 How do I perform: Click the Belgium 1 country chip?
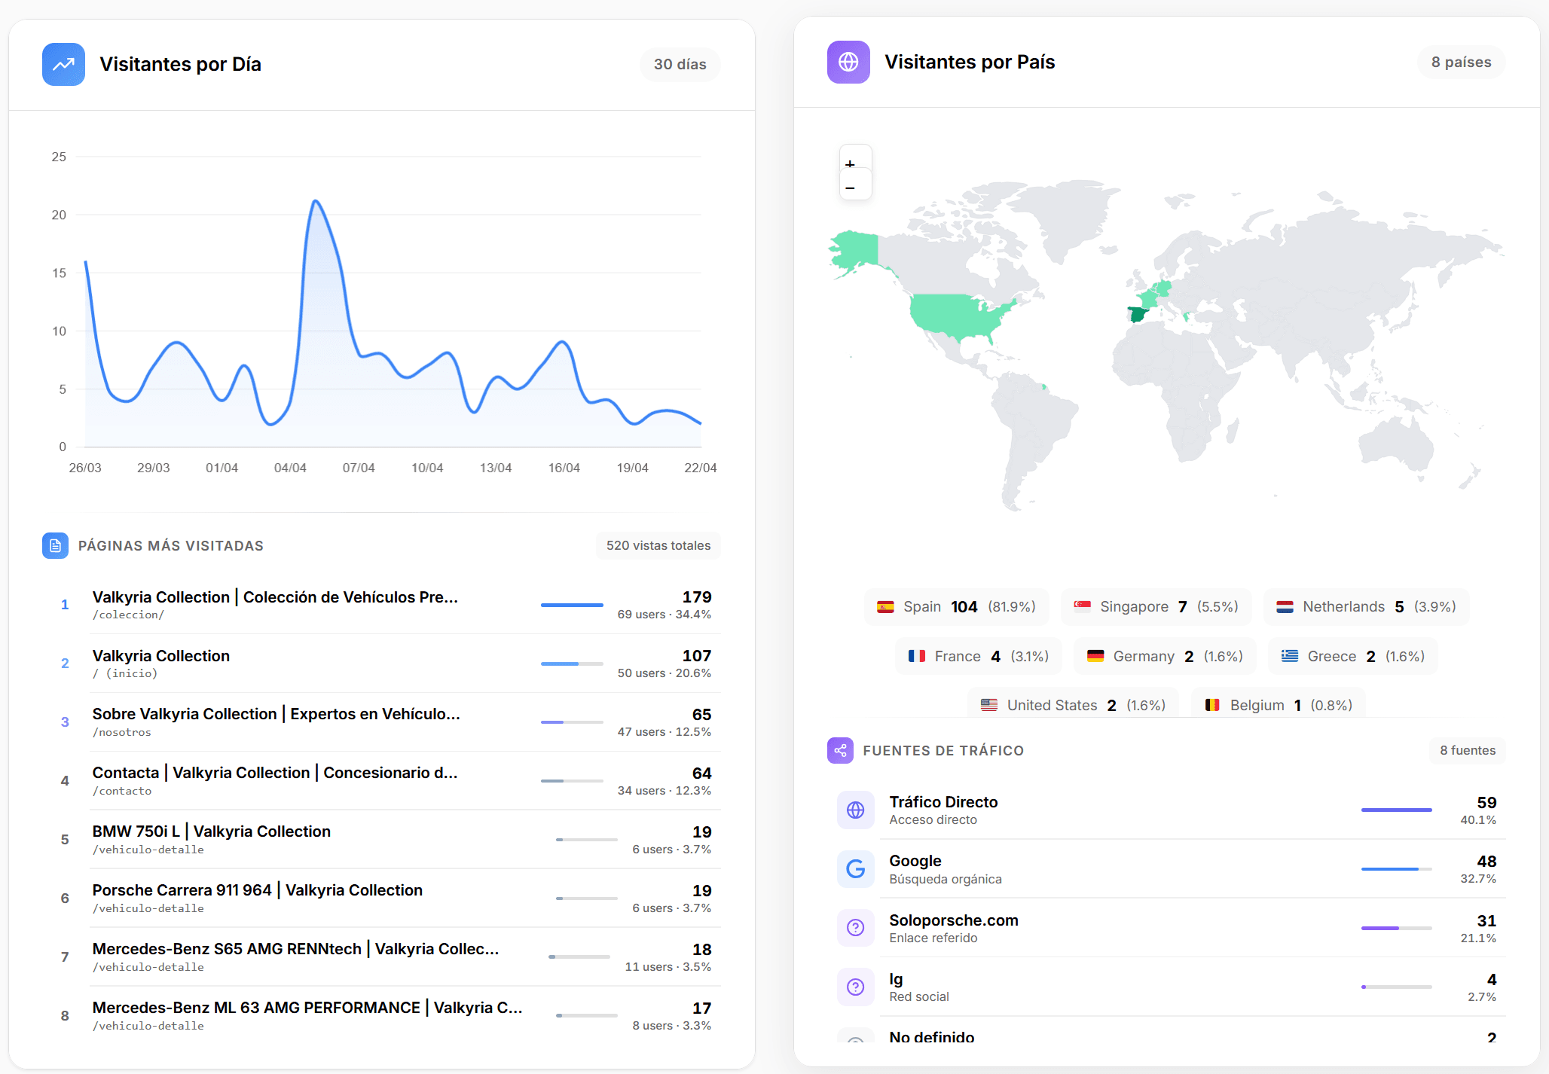(x=1279, y=703)
